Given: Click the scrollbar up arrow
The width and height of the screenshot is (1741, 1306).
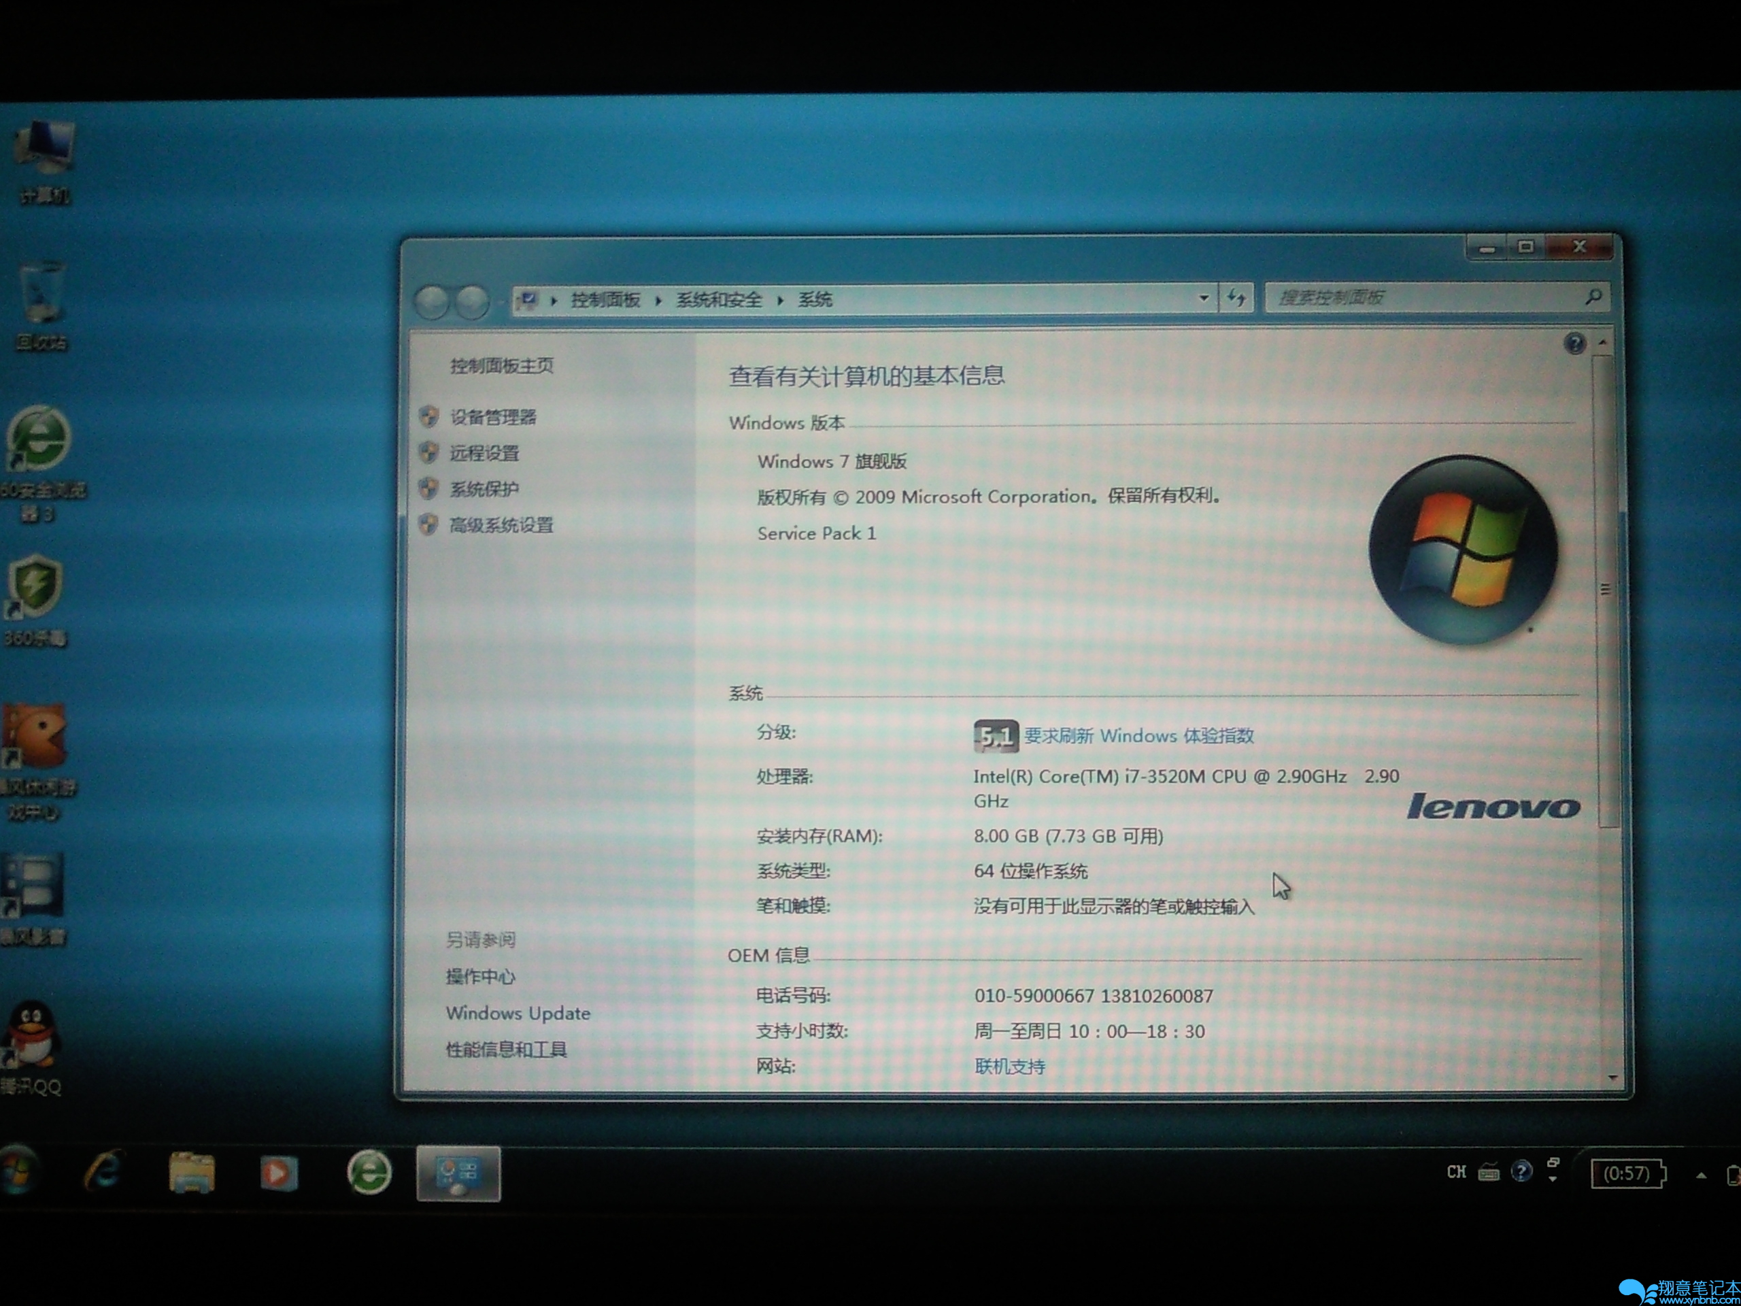Looking at the screenshot, I should coord(1603,344).
